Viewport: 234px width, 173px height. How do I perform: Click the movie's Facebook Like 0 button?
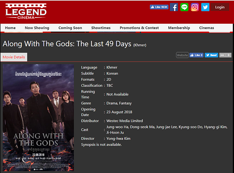tap(196, 55)
